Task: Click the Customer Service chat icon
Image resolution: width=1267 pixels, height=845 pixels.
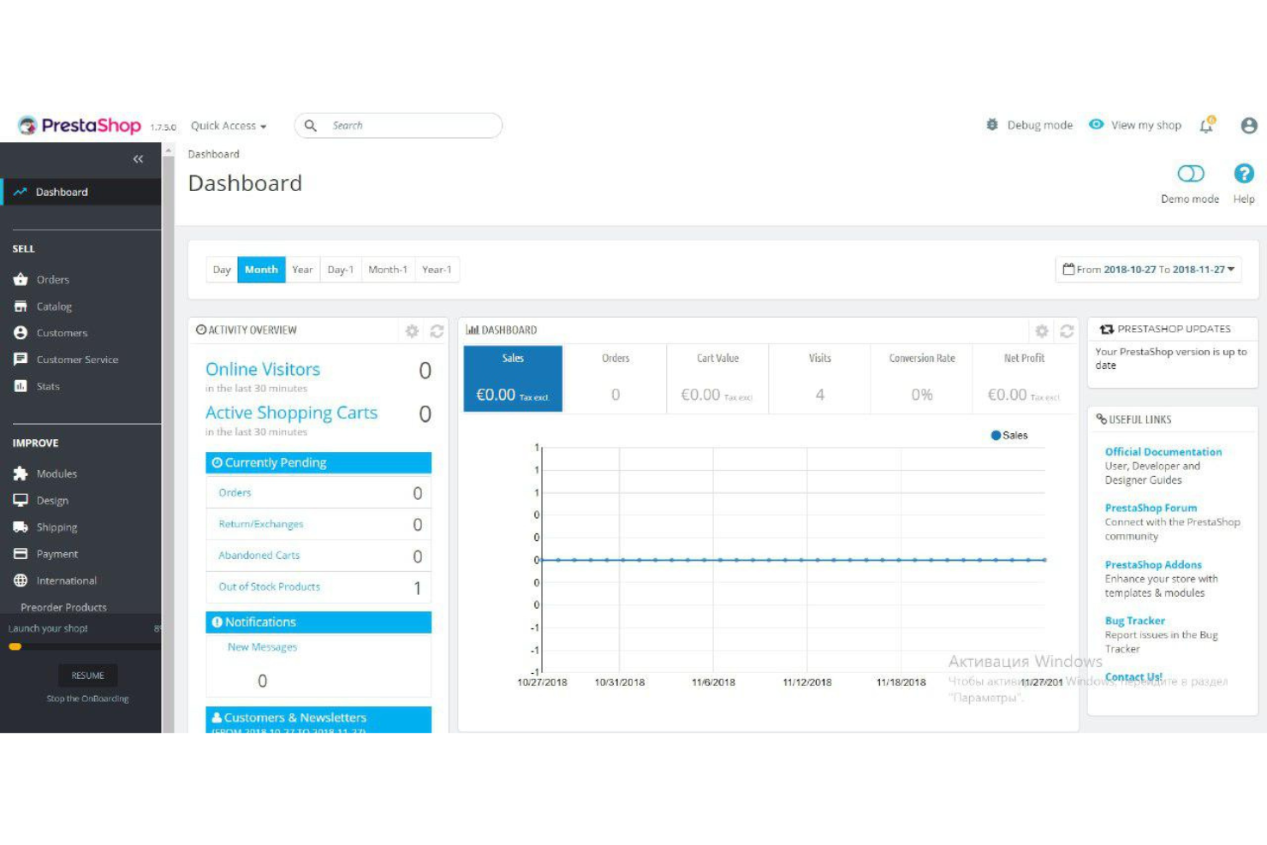Action: (x=21, y=359)
